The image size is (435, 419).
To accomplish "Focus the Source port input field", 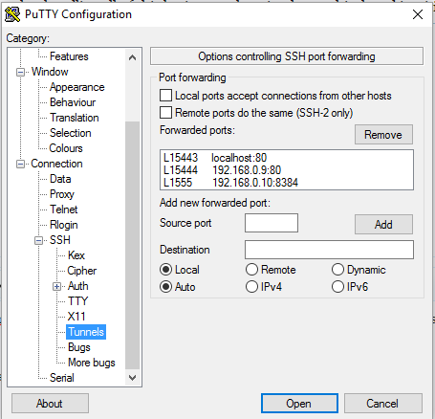I will (x=272, y=223).
